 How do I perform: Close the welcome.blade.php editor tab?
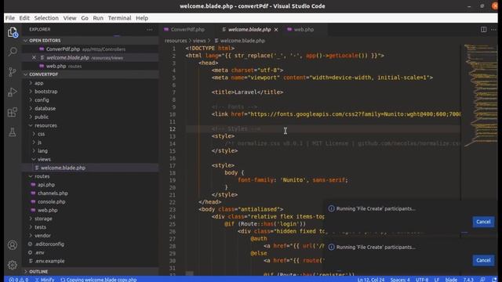click(276, 30)
